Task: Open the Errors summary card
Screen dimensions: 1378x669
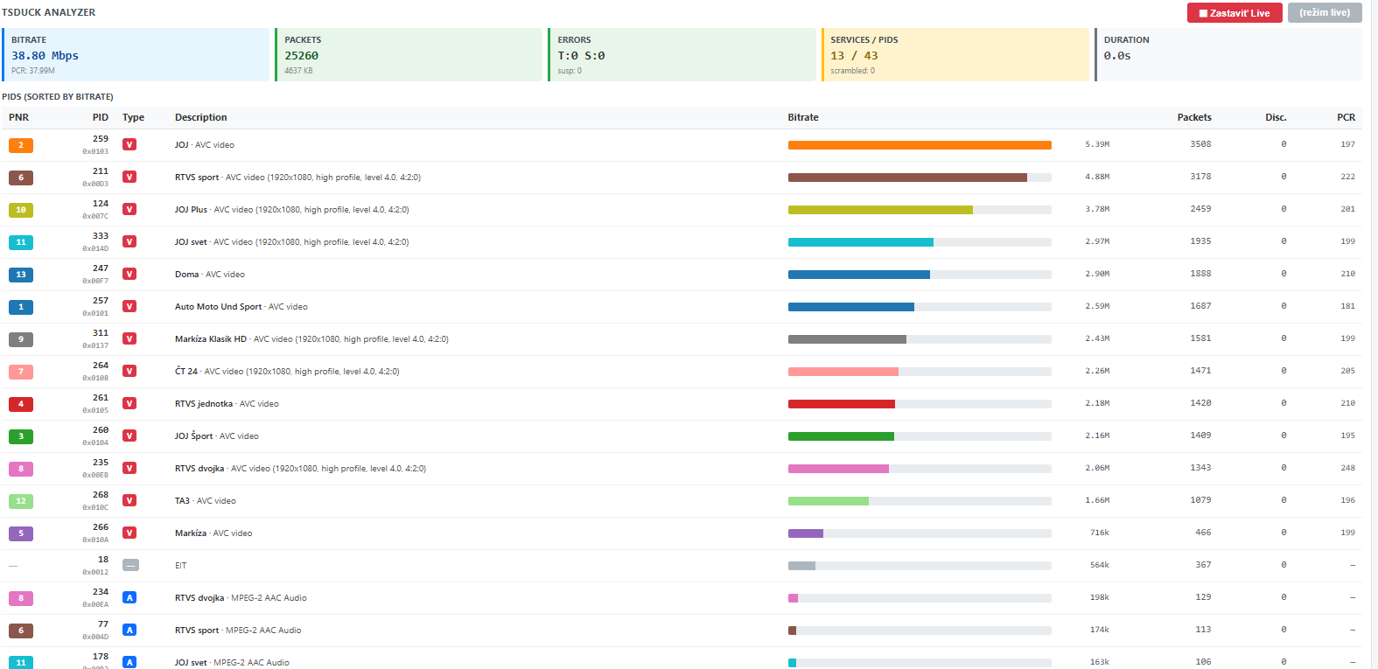Action: [682, 54]
